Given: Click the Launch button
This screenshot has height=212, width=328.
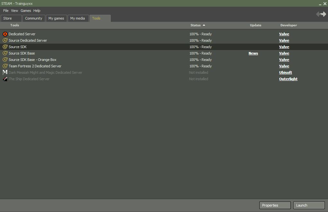Looking at the screenshot, I should pyautogui.click(x=309, y=205).
